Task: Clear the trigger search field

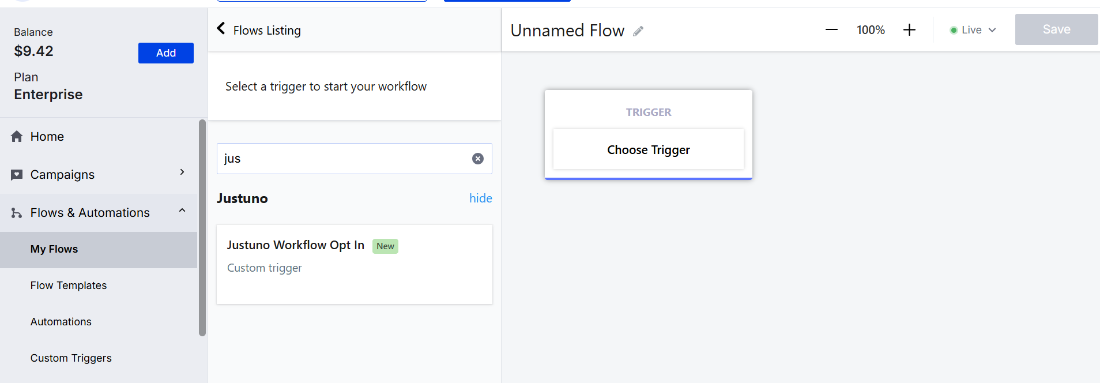Action: tap(477, 159)
